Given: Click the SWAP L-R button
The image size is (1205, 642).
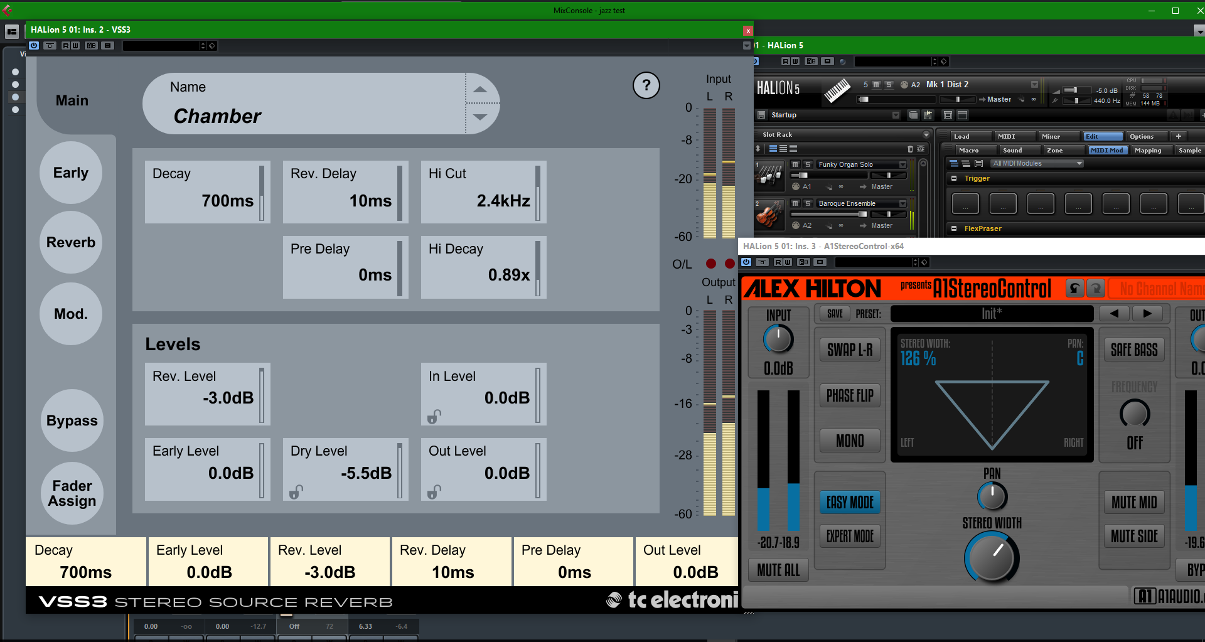Looking at the screenshot, I should point(850,350).
